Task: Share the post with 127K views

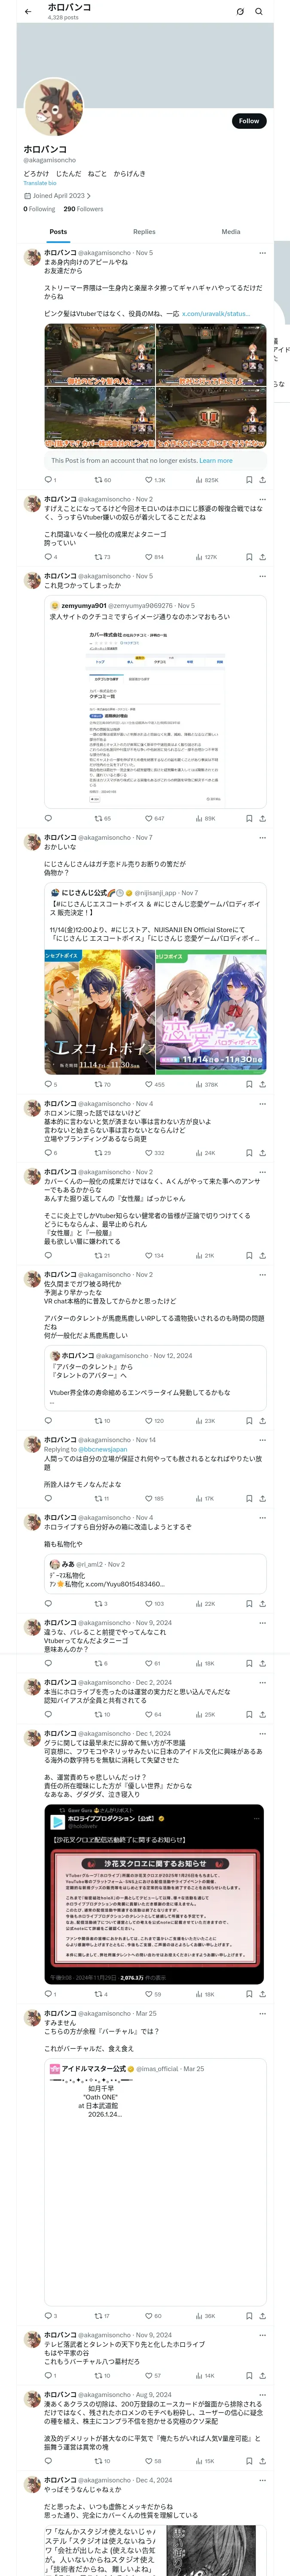Action: (262, 557)
